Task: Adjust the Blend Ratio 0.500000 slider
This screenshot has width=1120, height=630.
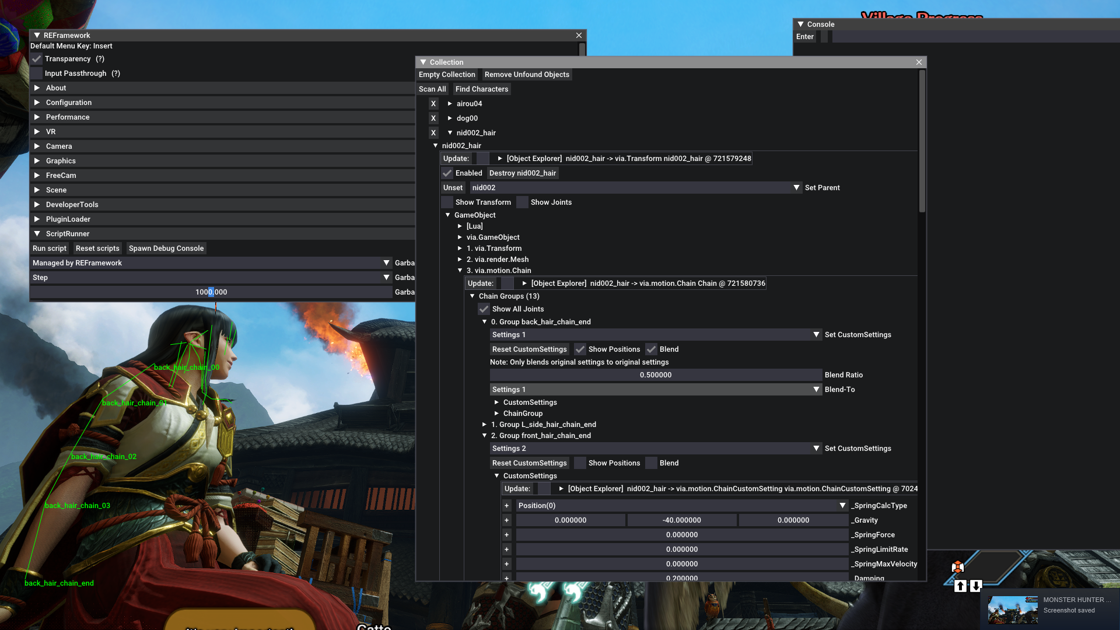Action: point(656,375)
